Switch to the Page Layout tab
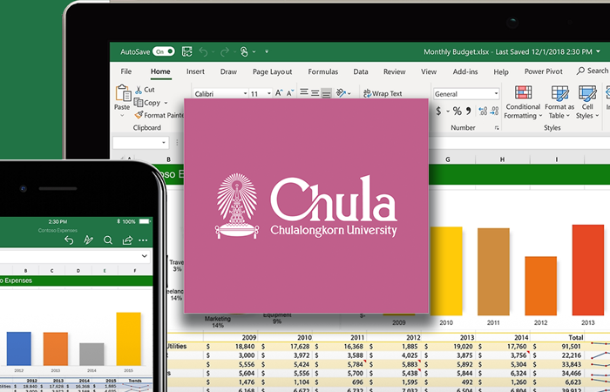The width and height of the screenshot is (610, 392). (x=272, y=71)
